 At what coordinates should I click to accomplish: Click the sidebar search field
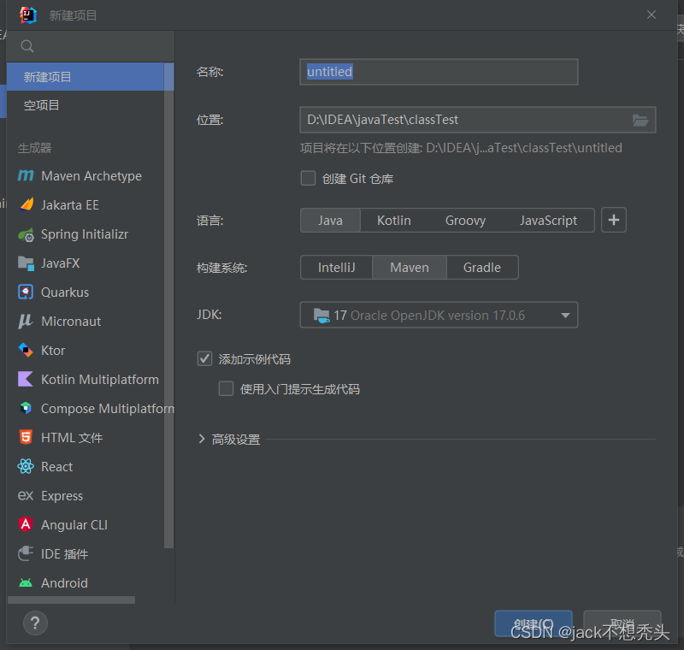91,46
